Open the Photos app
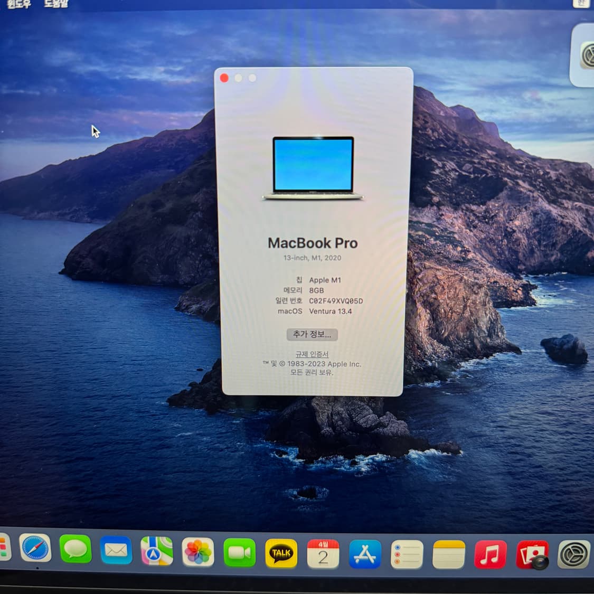The width and height of the screenshot is (594, 594). coord(198,552)
